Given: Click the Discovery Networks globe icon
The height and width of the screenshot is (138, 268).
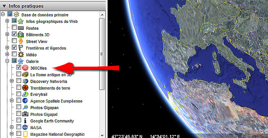Looking at the screenshot, I should pyautogui.click(x=25, y=81).
